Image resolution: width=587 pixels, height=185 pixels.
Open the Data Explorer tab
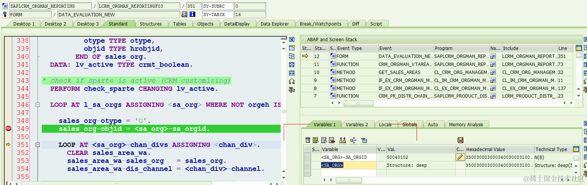pos(275,24)
